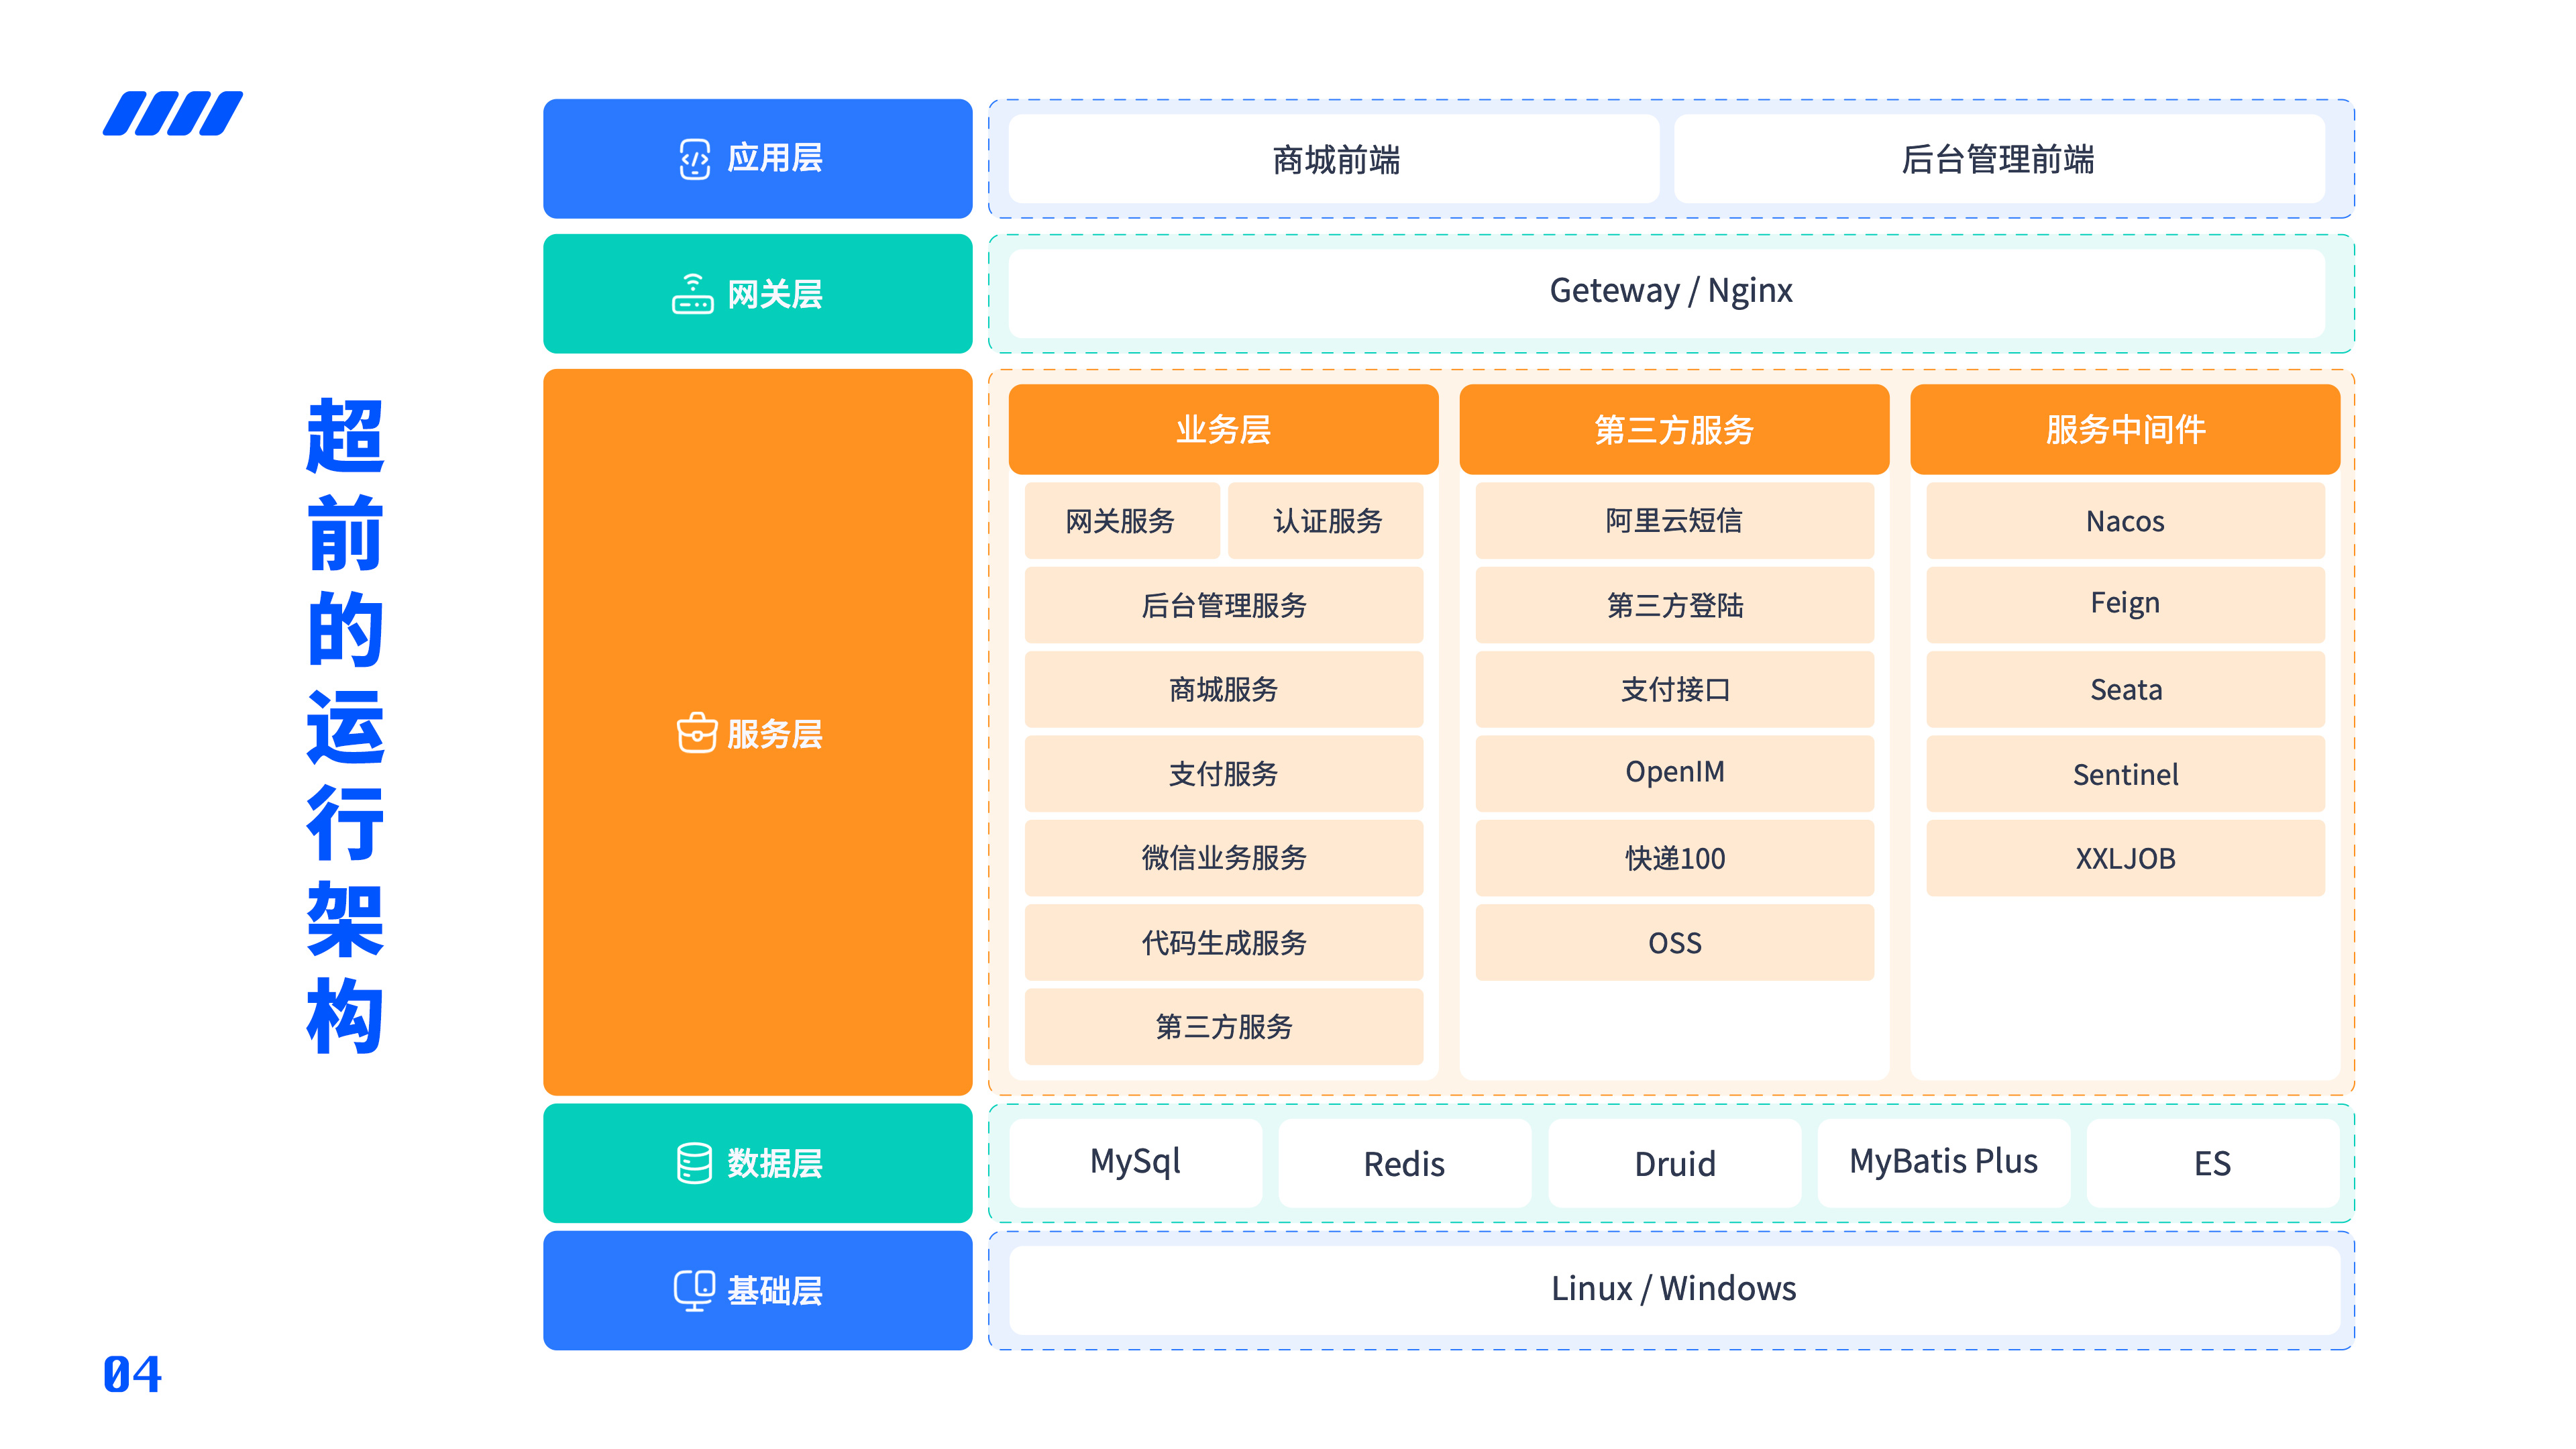Click the XXLJOB cell
The image size is (2576, 1449).
[2126, 858]
